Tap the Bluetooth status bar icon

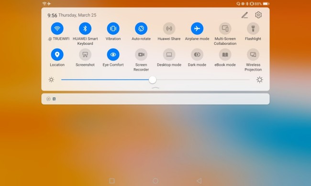tap(247, 4)
